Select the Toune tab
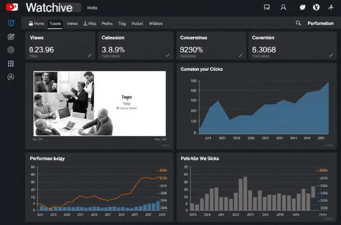Screen dimensions: 341x225 click(x=55, y=24)
